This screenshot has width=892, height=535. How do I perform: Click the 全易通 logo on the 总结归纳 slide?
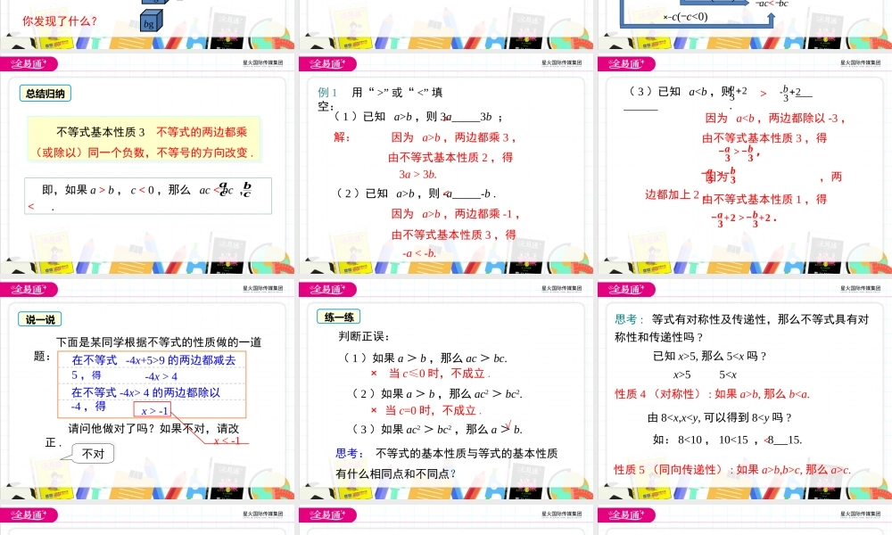(x=26, y=63)
